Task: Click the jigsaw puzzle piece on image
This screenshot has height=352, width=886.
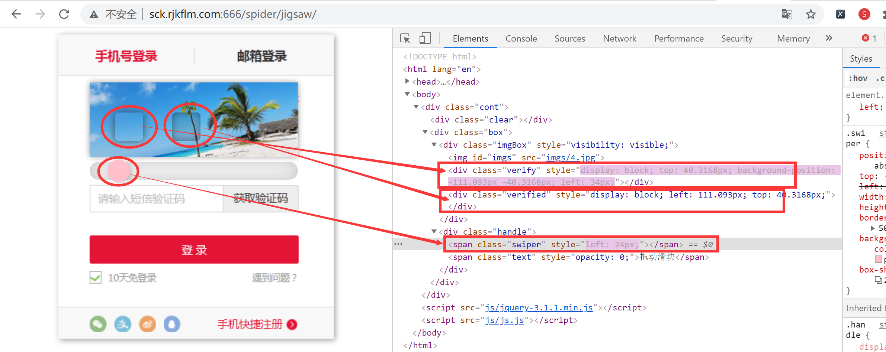Action: [x=129, y=126]
